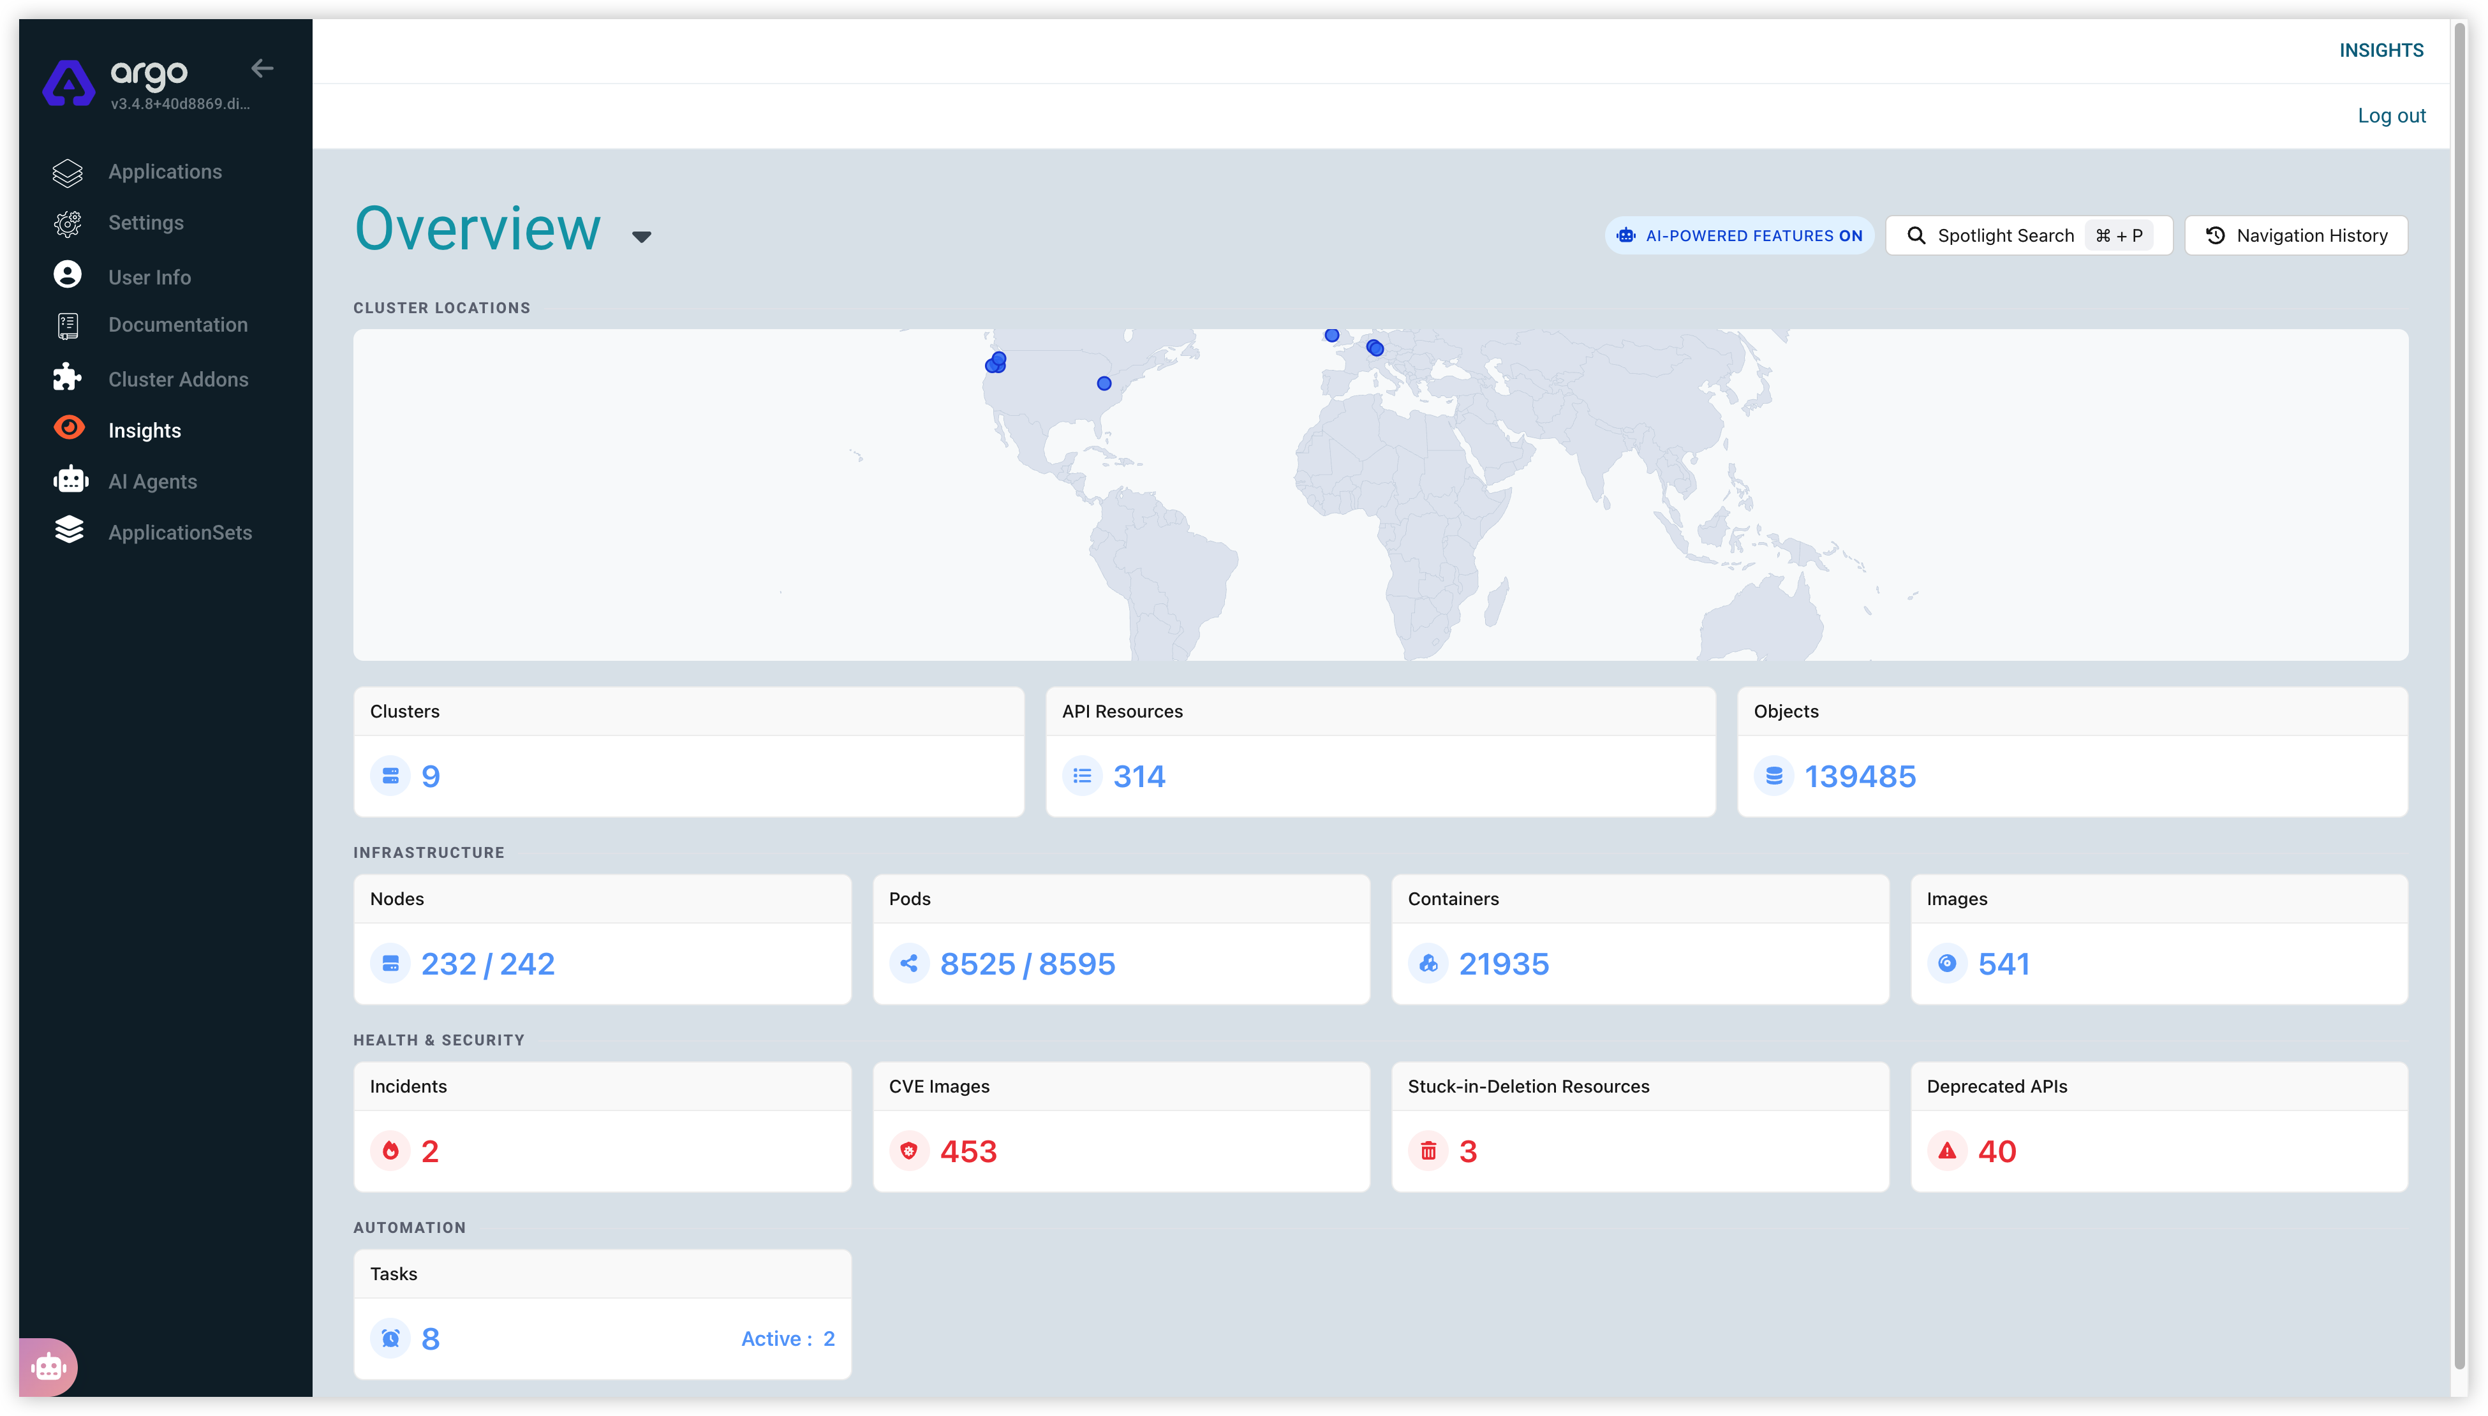Click the Documentation book icon

(x=67, y=326)
